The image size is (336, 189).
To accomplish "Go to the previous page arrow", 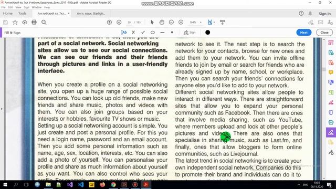I will coord(109,22).
